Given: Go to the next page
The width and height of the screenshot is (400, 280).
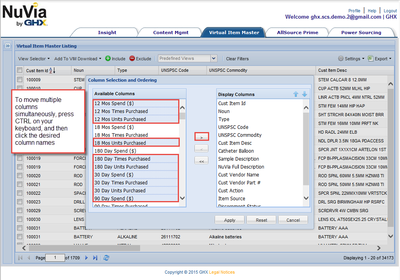Looking at the screenshot, I should (x=87, y=258).
